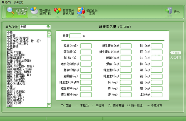186x121 pixels.
Task: Select 面条(虾蓉面) in the list
Action: tap(16, 80)
